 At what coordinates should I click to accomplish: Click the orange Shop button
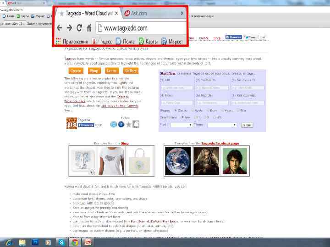(94, 71)
